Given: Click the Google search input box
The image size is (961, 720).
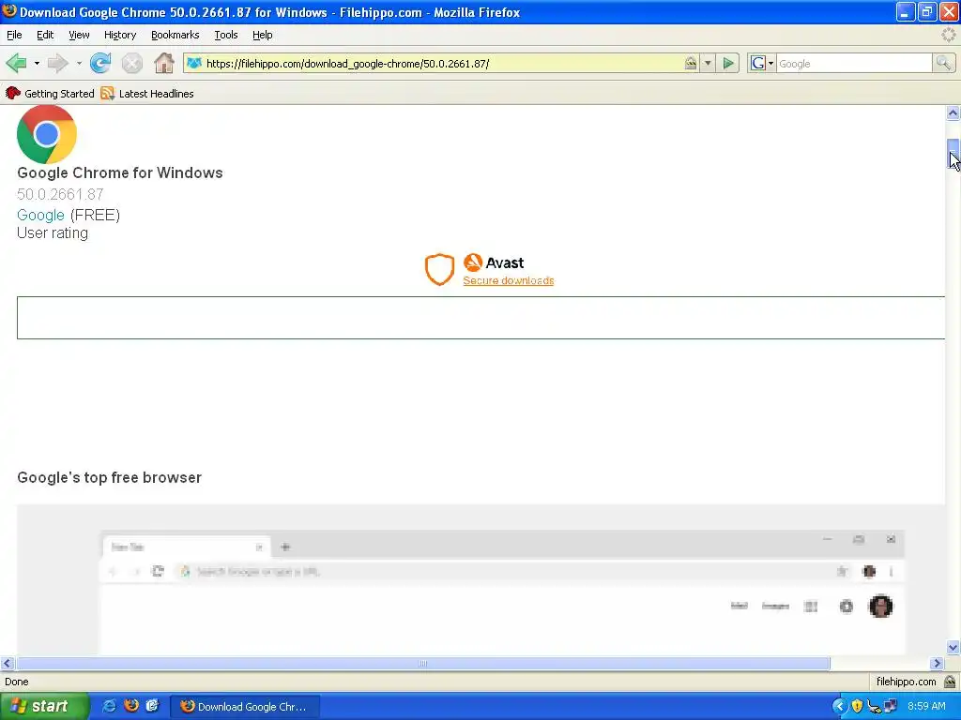Looking at the screenshot, I should (854, 63).
